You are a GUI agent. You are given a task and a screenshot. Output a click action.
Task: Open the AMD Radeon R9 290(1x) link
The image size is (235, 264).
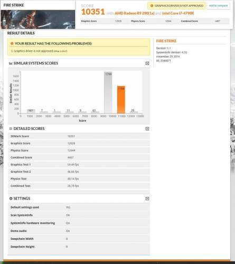[x=135, y=13]
